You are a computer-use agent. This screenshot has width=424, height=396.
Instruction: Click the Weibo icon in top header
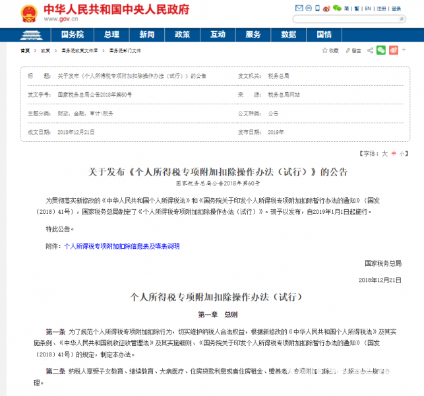click(326, 9)
